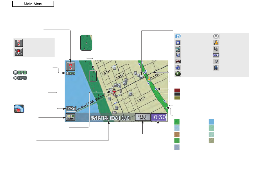Select the light blue water color swatch
This screenshot has width=268, height=183.
point(211,122)
